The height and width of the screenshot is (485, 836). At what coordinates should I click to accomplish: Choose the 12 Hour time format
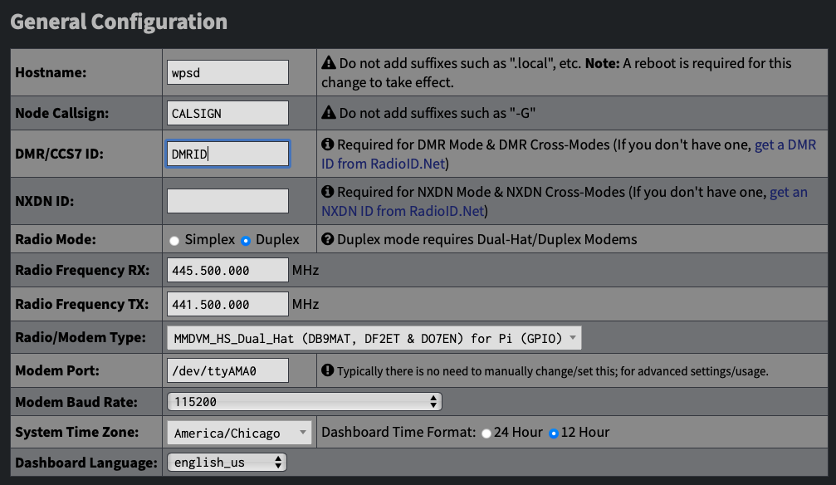(554, 434)
